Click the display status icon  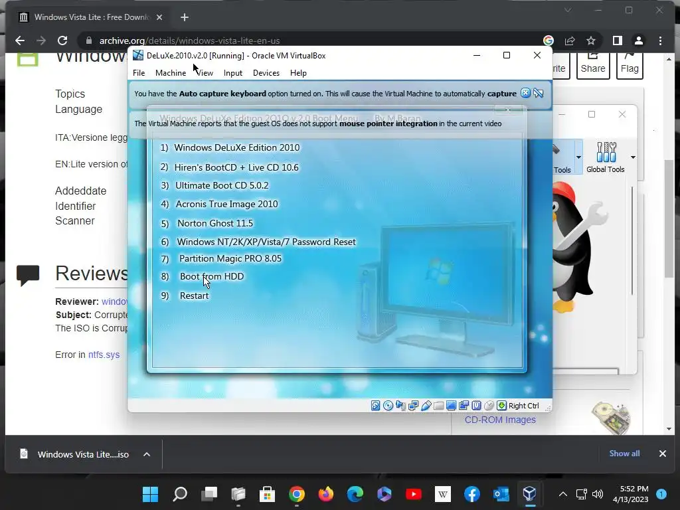click(x=451, y=406)
